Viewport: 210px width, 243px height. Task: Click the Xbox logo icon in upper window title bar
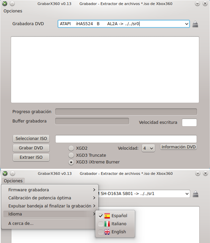pyautogui.click(x=5, y=4)
